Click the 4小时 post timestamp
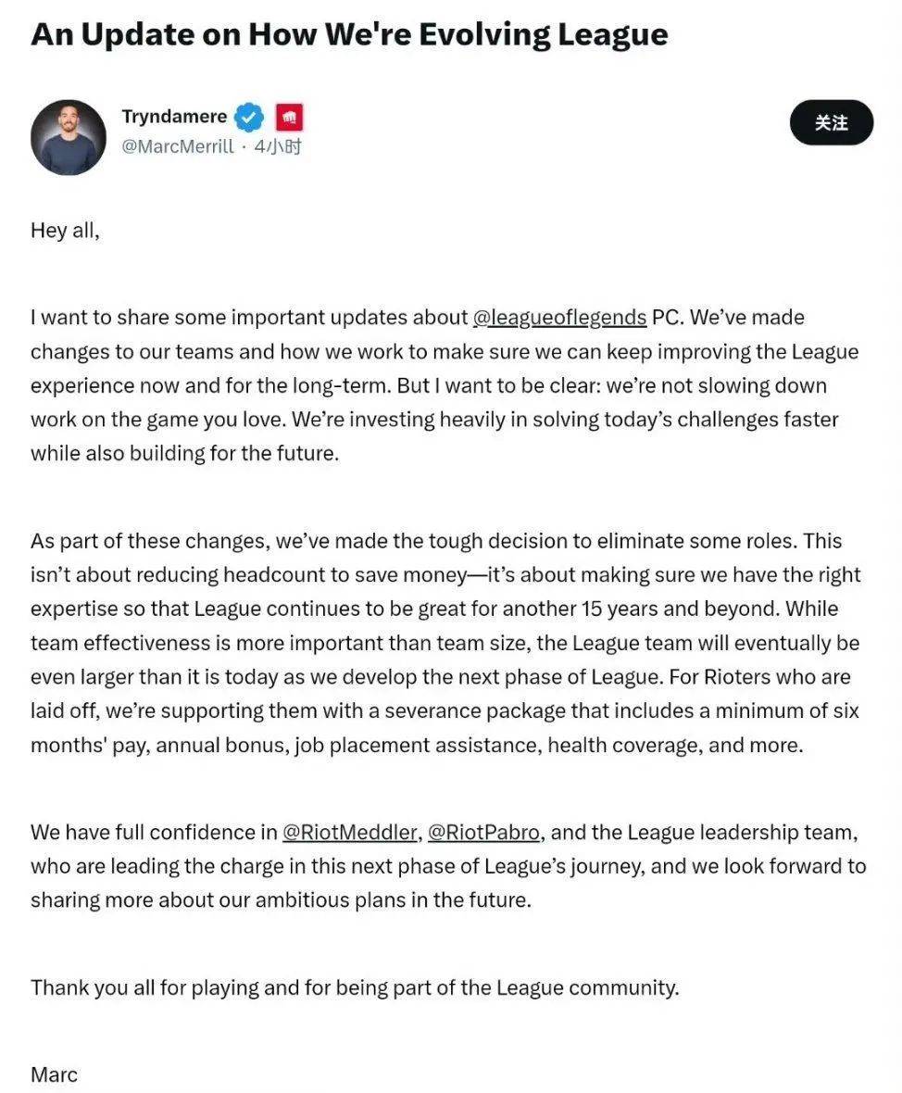Screen dimensions: 902x1093 tap(278, 146)
